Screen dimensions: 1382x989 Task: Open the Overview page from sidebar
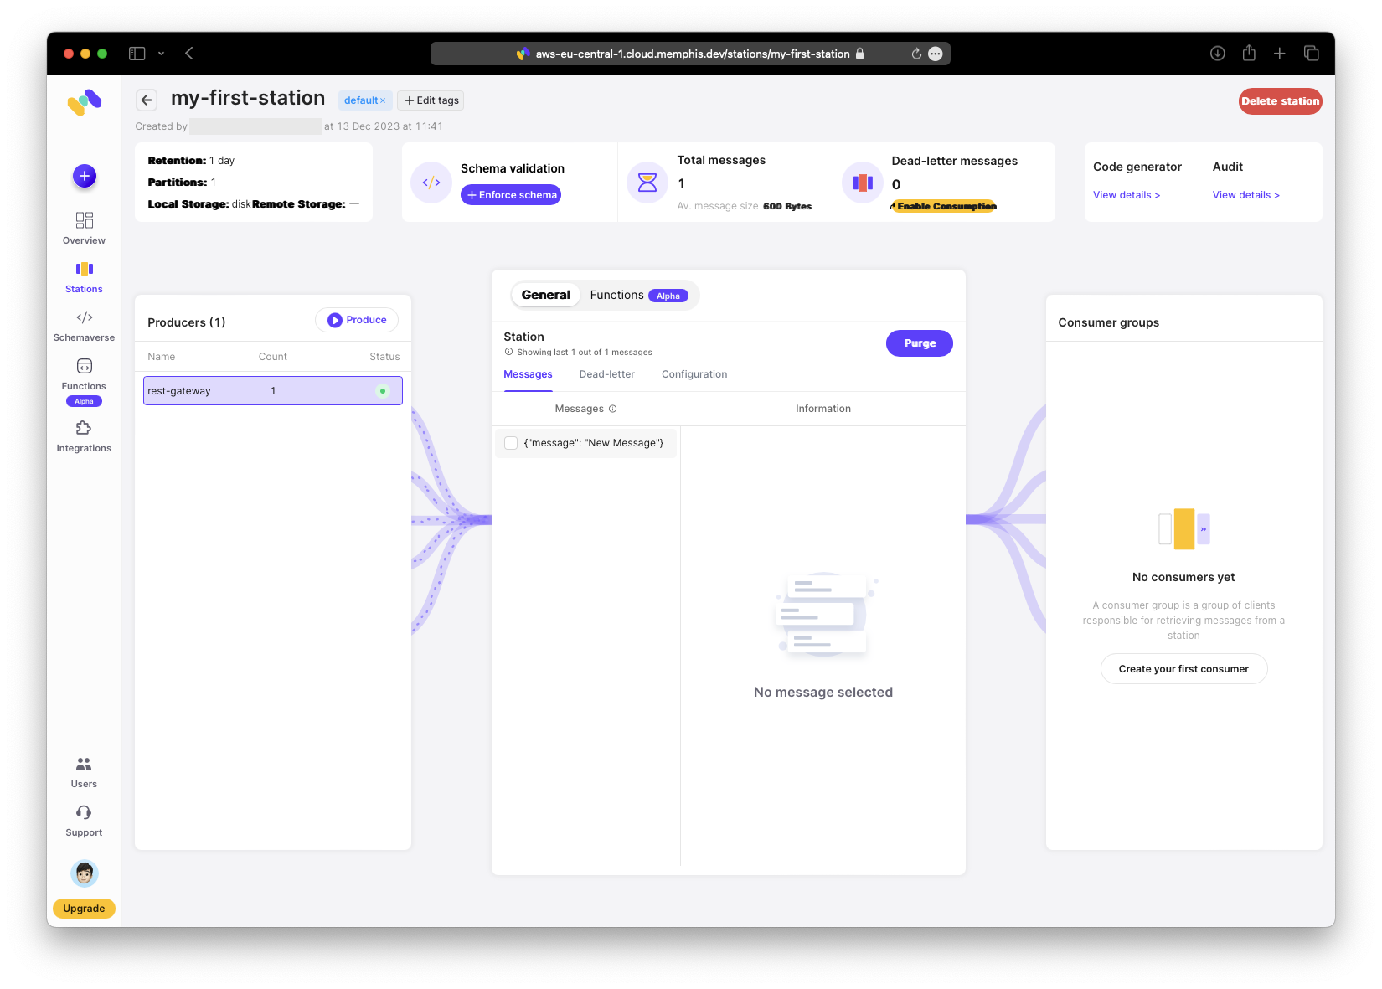pos(85,228)
